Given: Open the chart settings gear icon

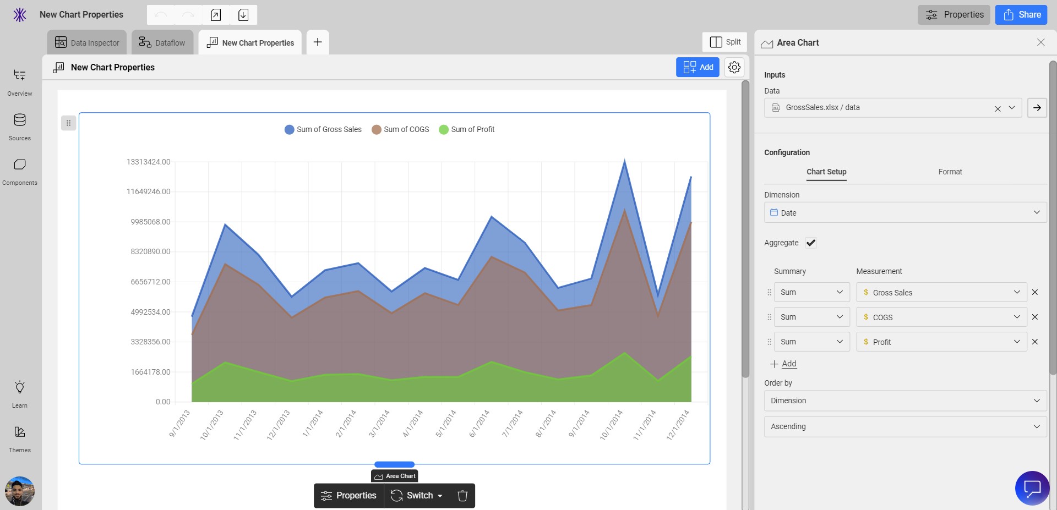Looking at the screenshot, I should 734,67.
